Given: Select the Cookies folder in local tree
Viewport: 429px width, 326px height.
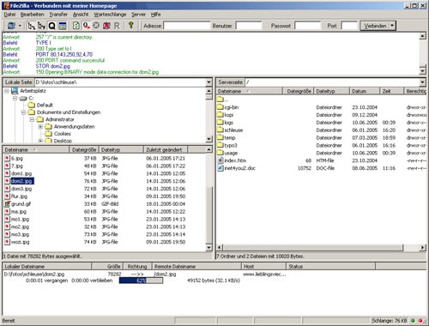Looking at the screenshot, I should click(x=57, y=134).
